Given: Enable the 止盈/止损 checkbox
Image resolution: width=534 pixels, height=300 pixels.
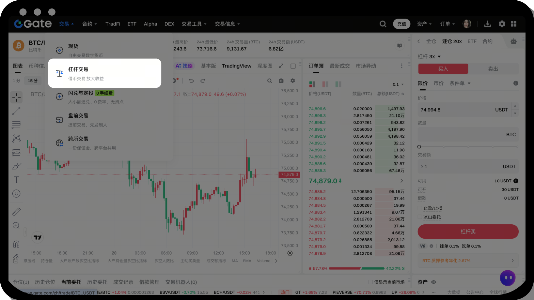Looking at the screenshot, I should (x=420, y=208).
